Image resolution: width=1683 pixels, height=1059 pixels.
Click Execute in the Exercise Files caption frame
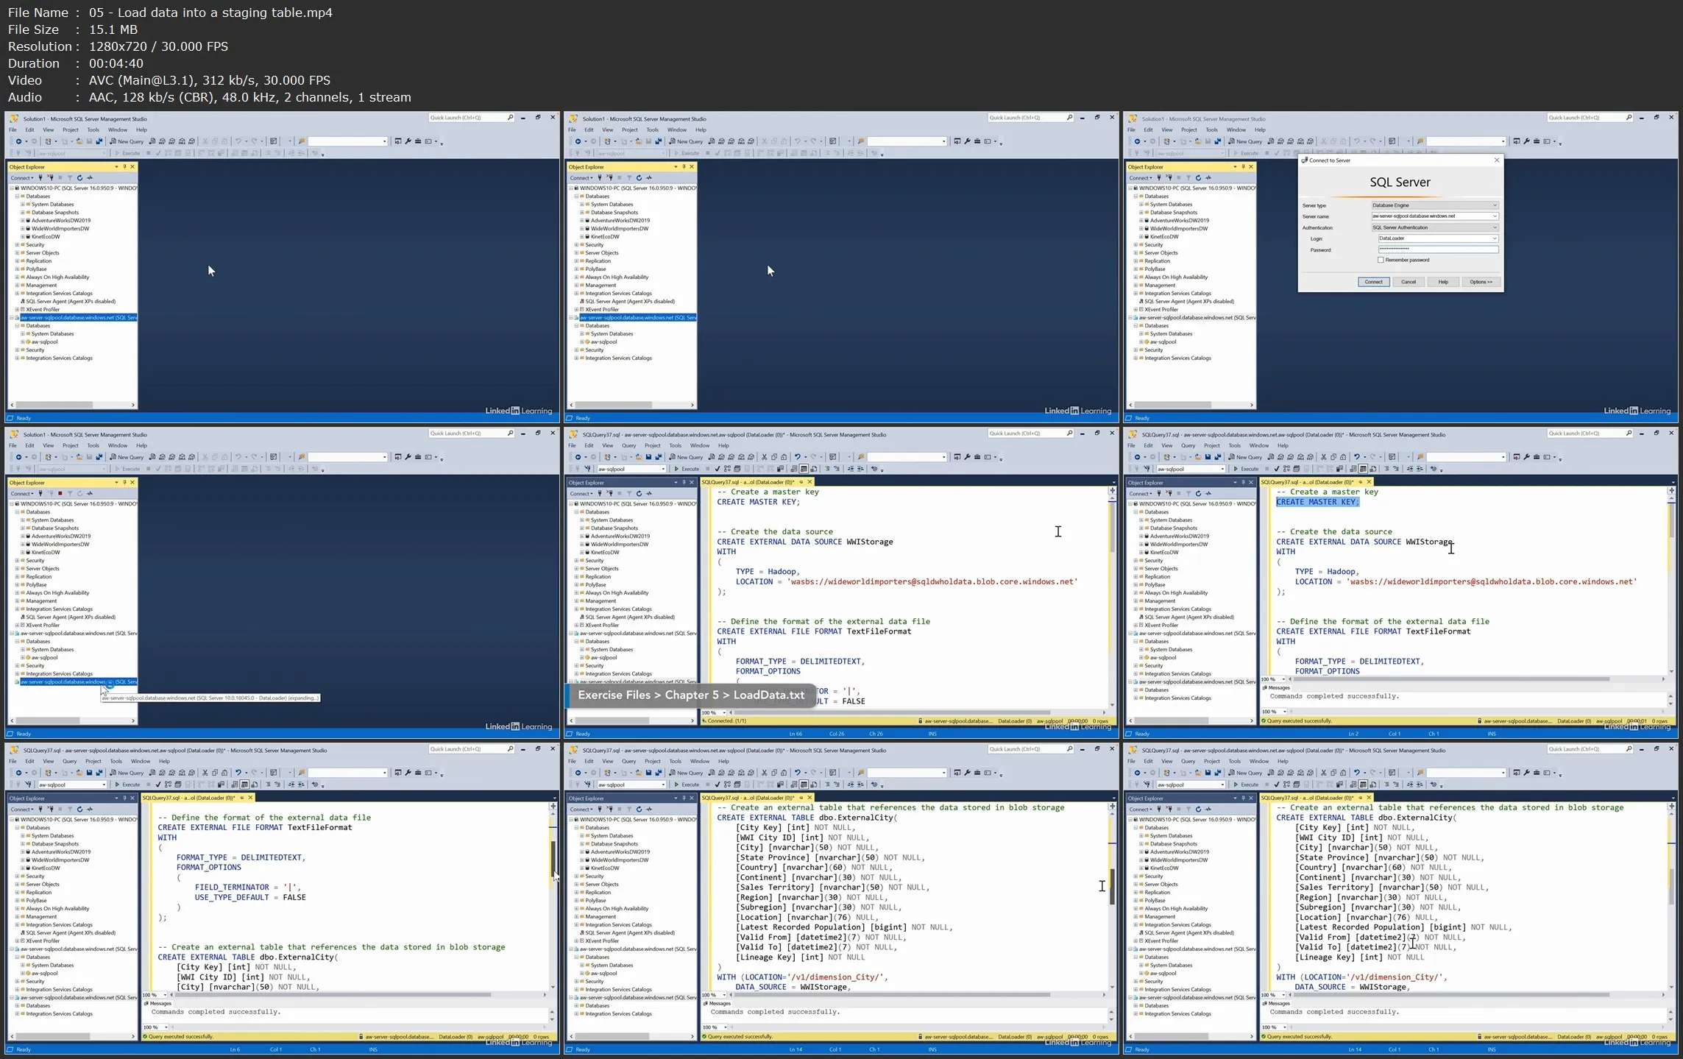(x=687, y=469)
